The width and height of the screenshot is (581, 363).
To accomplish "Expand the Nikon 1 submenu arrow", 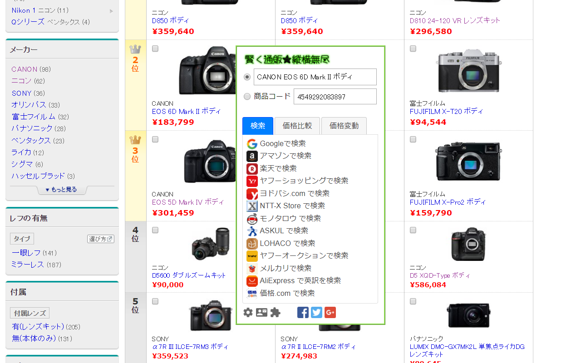I will coord(111,11).
